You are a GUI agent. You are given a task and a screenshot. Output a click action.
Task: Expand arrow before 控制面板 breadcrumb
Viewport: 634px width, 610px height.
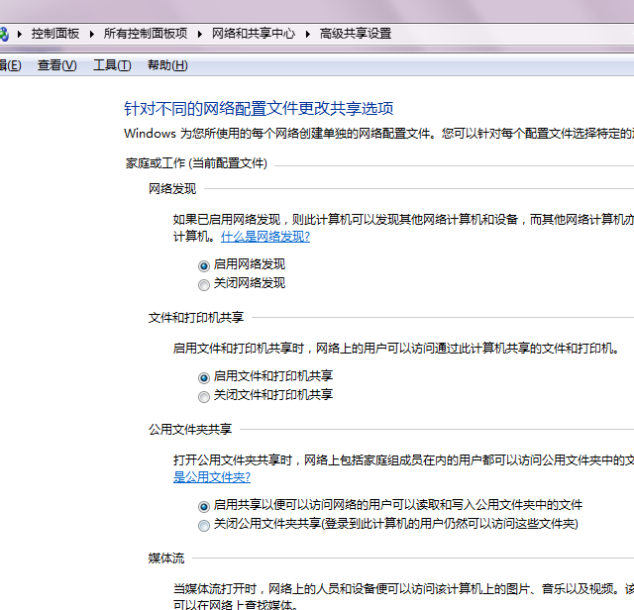point(20,34)
